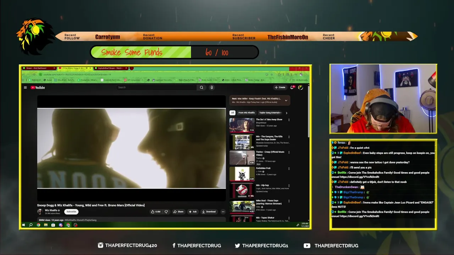
Task: Open options for The Do I A Take Away Show
Action: [289, 120]
